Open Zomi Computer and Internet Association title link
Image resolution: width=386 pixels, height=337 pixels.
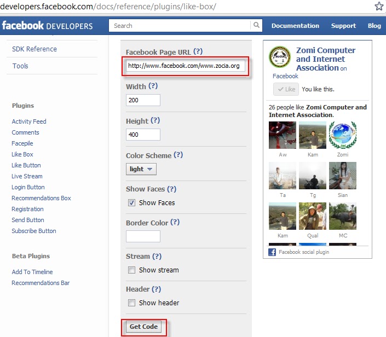coord(325,59)
